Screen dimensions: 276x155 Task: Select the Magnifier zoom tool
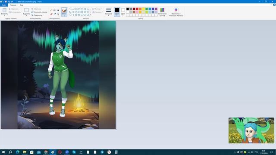tap(58, 14)
